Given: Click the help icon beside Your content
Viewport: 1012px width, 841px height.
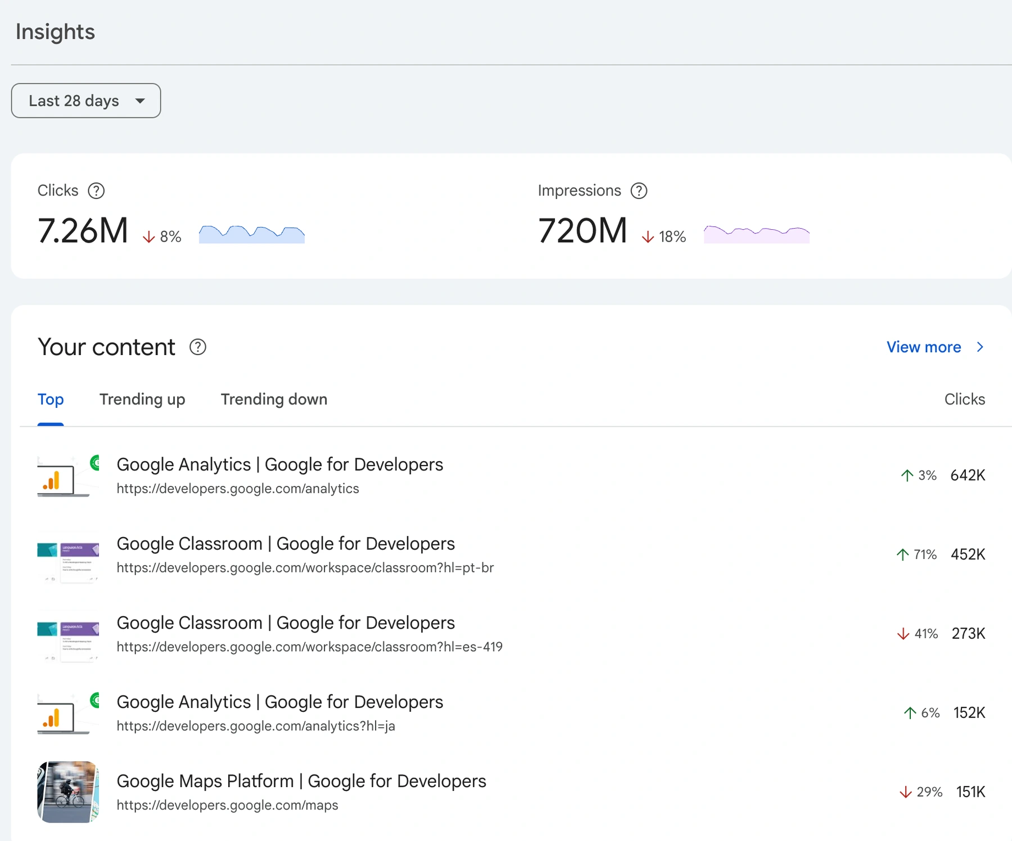Looking at the screenshot, I should [197, 347].
